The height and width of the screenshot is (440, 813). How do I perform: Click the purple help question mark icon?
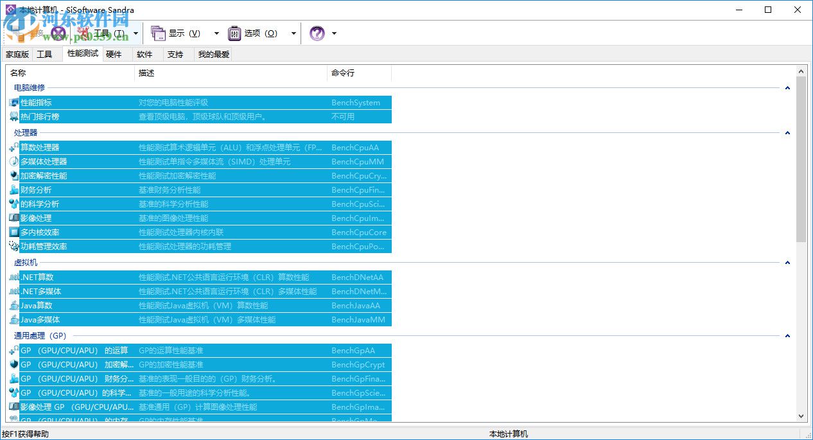point(315,33)
